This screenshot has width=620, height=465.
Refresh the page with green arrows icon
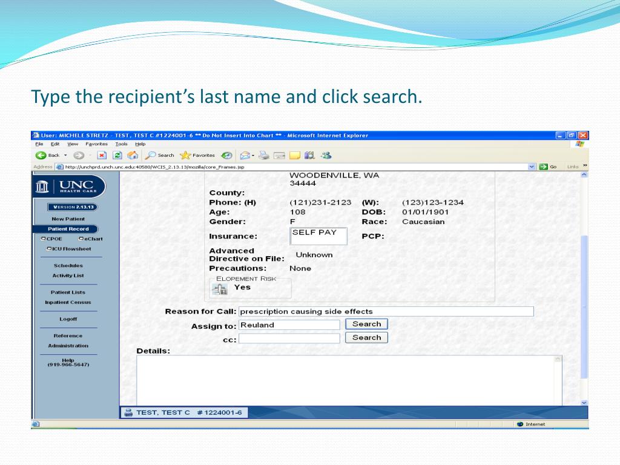pyautogui.click(x=117, y=156)
